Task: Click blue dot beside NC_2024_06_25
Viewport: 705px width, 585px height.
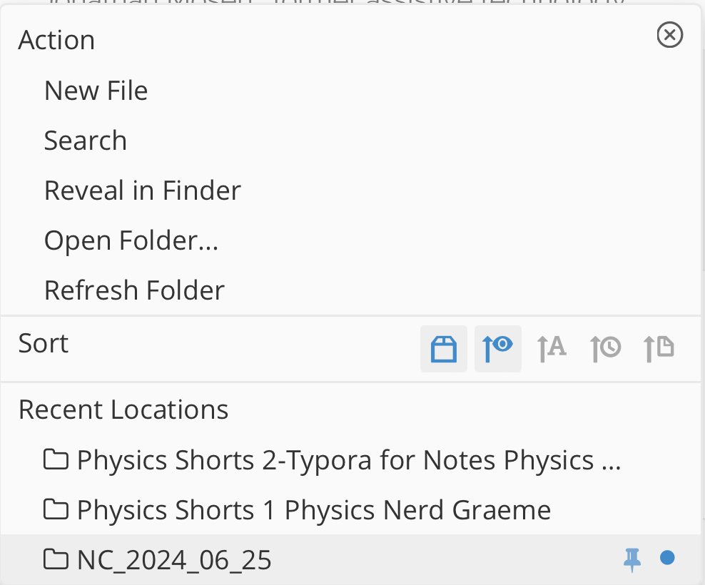Action: 667,558
